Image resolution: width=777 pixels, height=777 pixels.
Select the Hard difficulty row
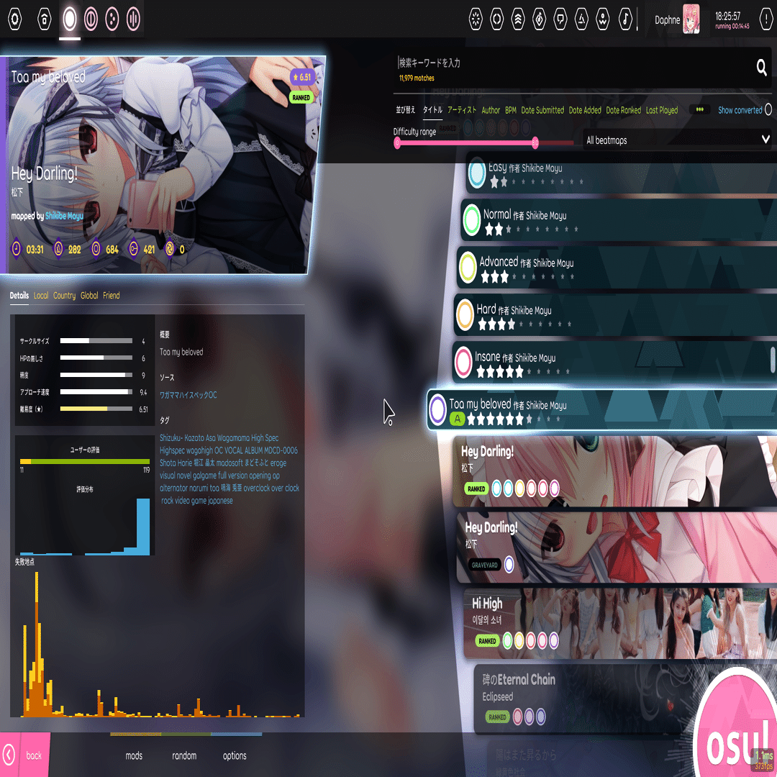[x=615, y=315]
